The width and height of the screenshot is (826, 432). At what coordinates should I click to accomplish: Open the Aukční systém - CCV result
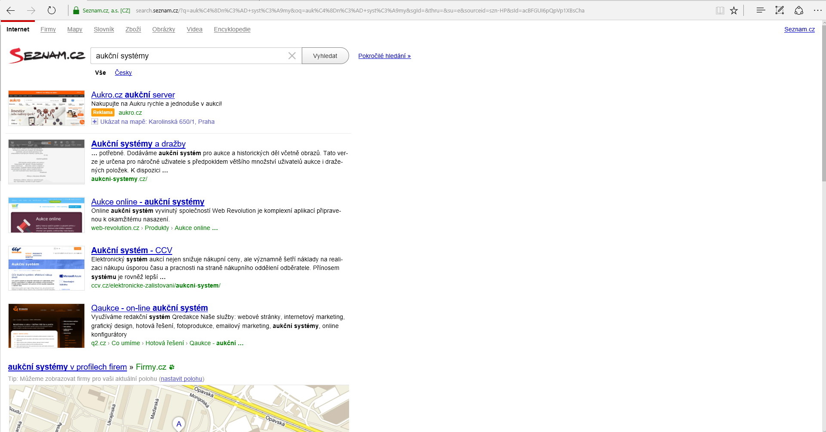tap(132, 250)
